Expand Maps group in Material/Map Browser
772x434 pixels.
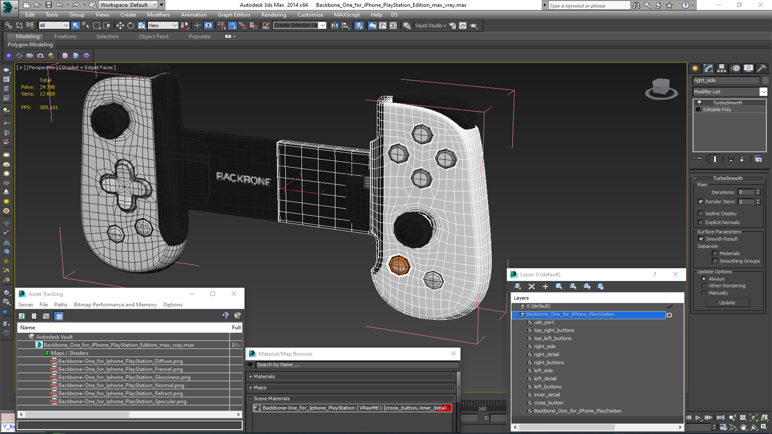tap(250, 387)
